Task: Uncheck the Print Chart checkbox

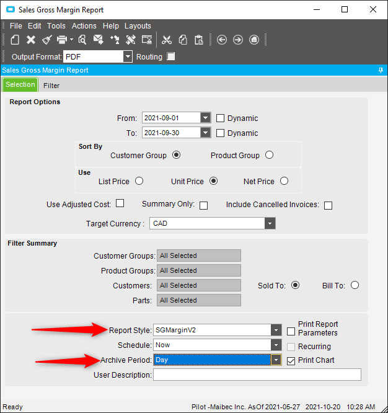Action: (291, 361)
